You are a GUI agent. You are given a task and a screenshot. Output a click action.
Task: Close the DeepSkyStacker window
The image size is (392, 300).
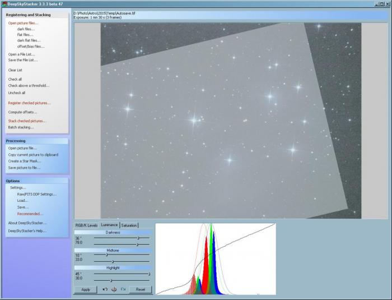[388, 4]
